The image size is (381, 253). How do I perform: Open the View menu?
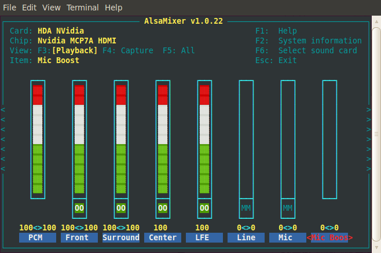tap(51, 8)
